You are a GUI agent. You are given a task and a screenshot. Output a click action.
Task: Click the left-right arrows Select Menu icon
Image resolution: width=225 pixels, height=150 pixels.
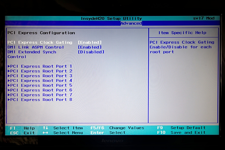(x=45, y=133)
